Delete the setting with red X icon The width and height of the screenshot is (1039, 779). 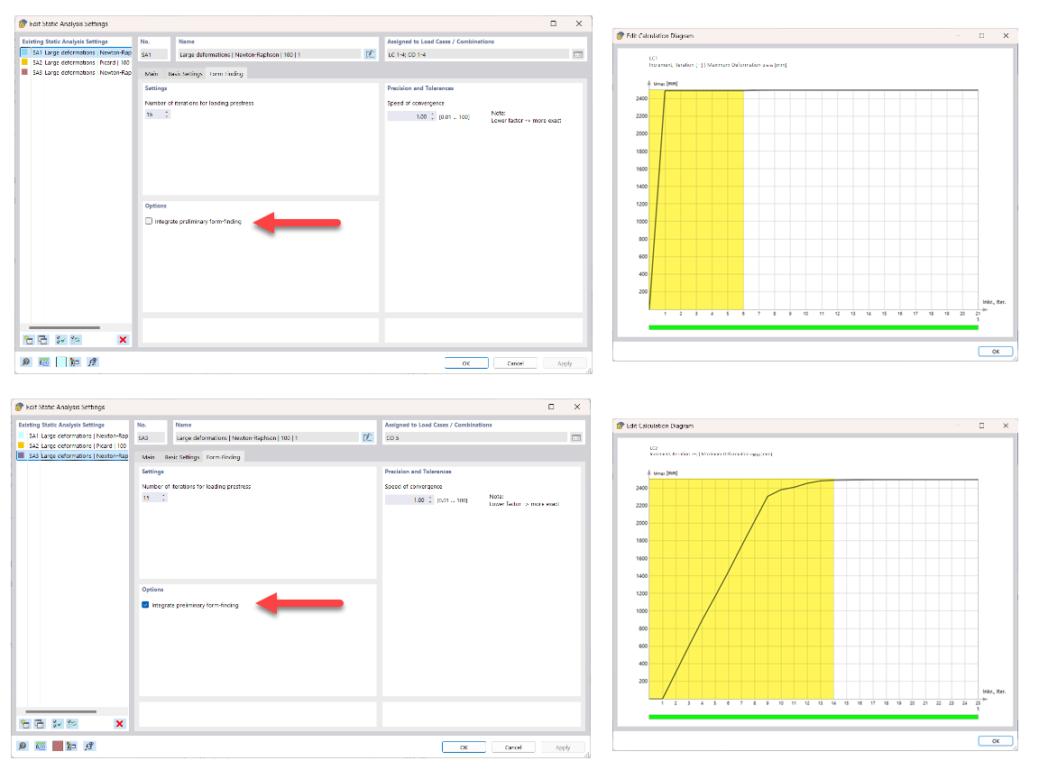(123, 339)
